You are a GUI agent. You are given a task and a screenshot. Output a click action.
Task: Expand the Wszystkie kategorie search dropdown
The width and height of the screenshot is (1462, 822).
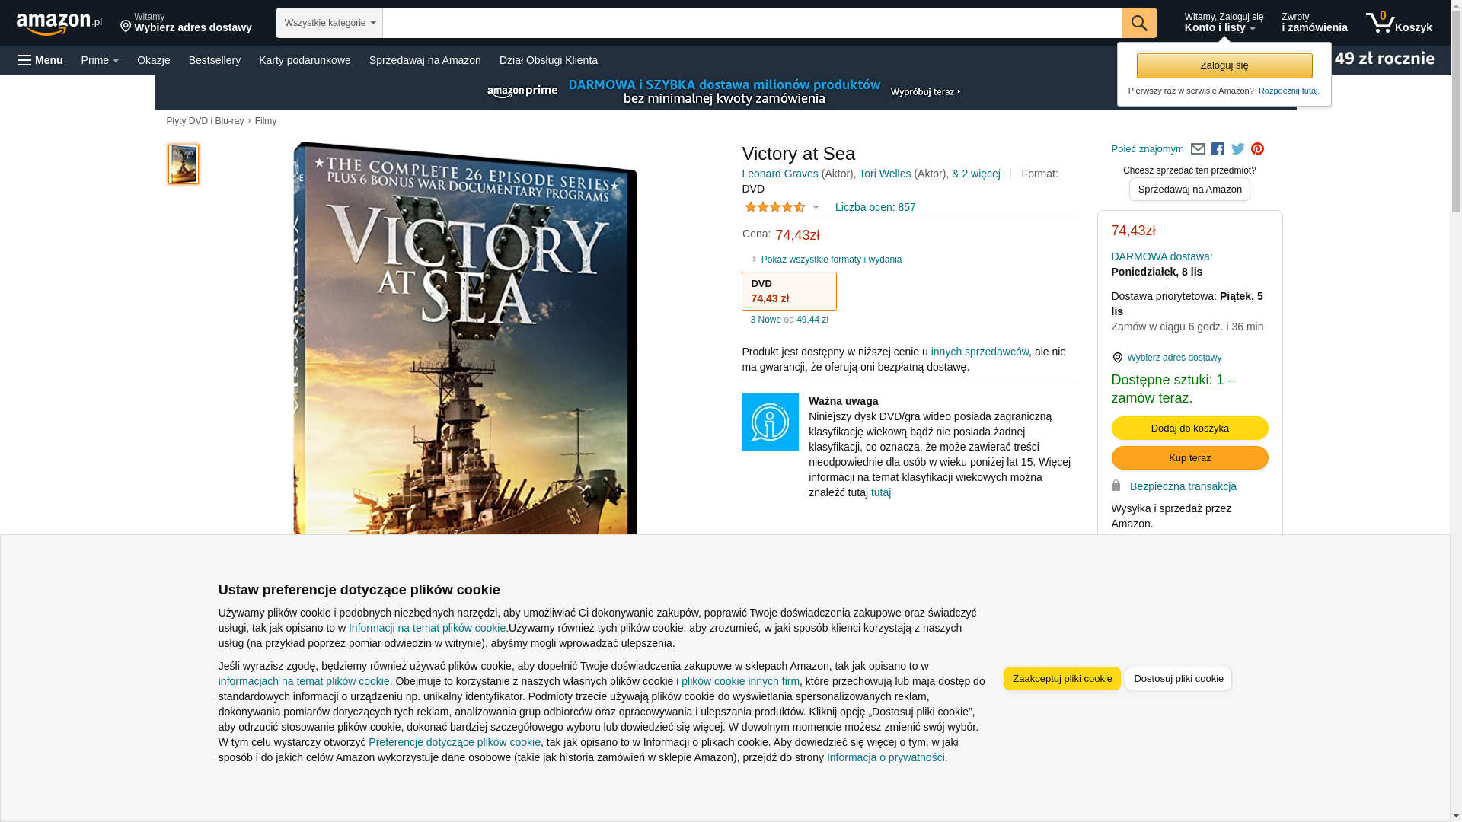(x=329, y=23)
